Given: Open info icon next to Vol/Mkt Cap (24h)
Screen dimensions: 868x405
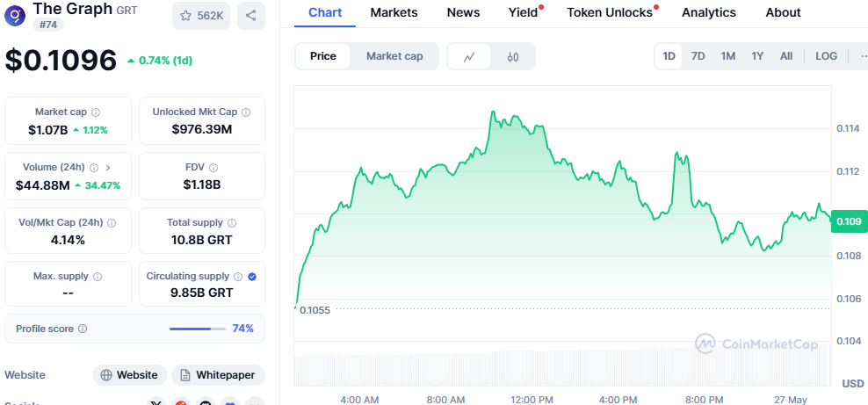Looking at the screenshot, I should coord(112,222).
